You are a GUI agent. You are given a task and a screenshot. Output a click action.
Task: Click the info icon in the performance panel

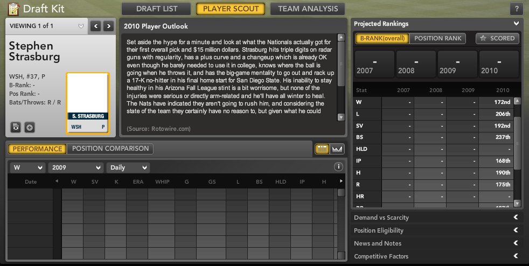tap(338, 167)
